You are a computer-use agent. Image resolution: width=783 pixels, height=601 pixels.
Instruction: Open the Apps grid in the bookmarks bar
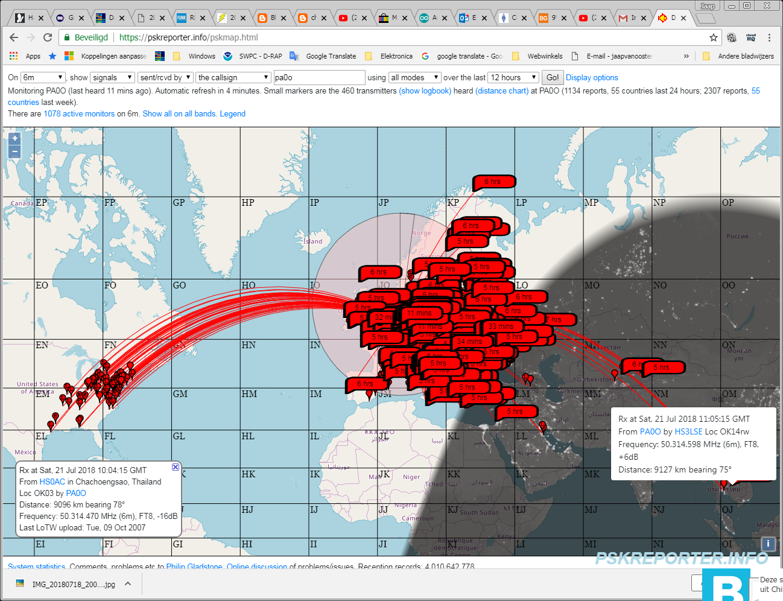(x=13, y=56)
